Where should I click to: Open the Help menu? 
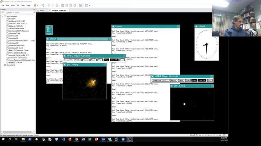pos(29,5)
